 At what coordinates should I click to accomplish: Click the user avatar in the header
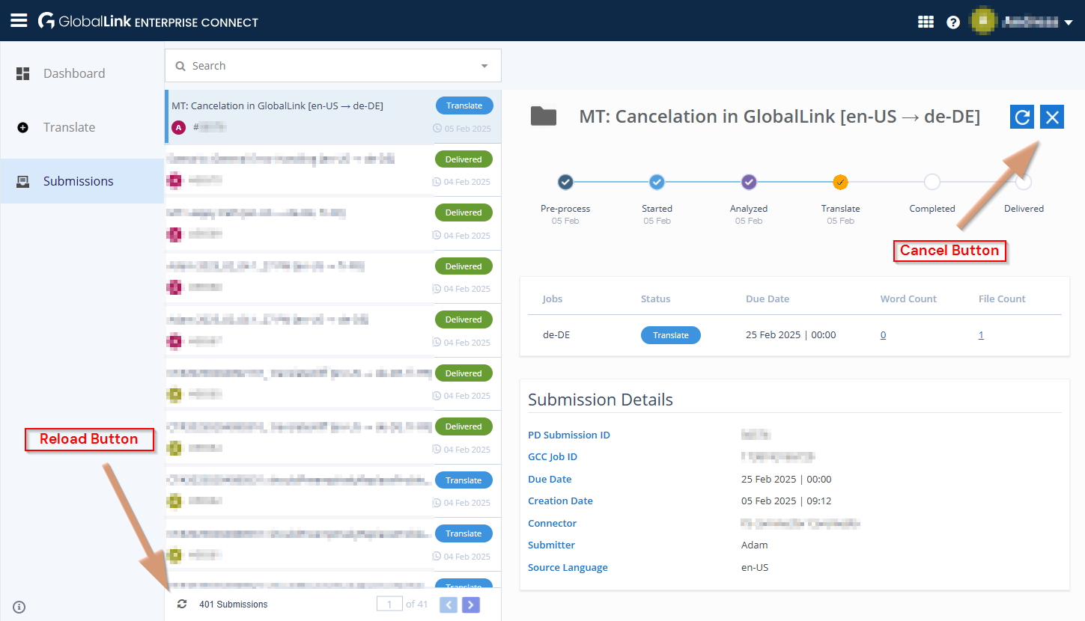click(x=983, y=20)
